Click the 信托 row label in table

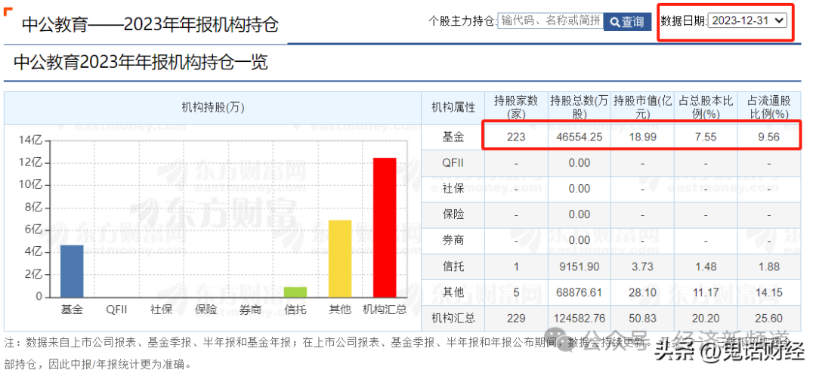pyautogui.click(x=453, y=267)
